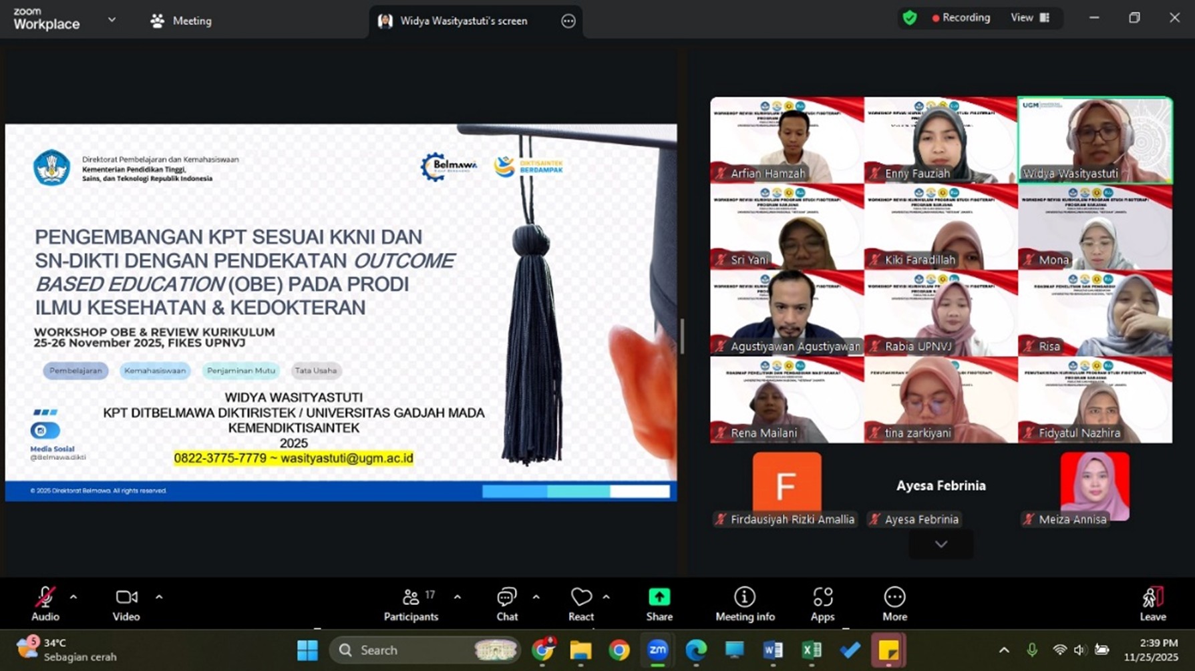This screenshot has width=1195, height=671.
Task: Open the Participants panel
Action: (x=411, y=604)
